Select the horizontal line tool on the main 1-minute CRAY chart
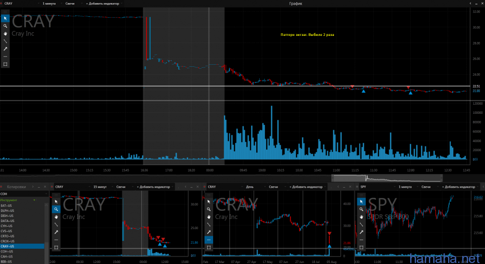485x264 pixels. pos(5,57)
